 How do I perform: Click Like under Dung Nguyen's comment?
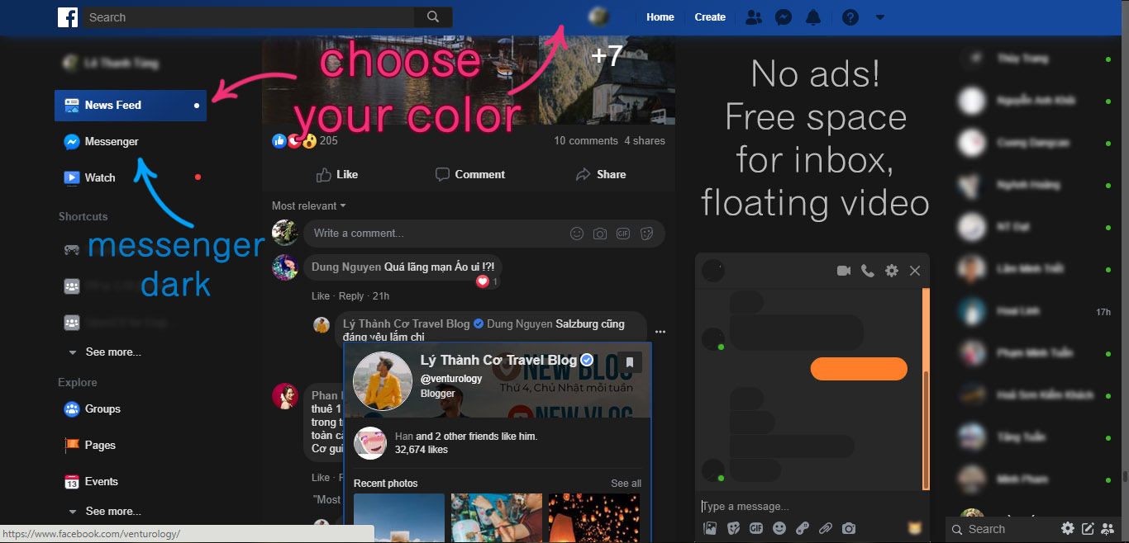click(321, 296)
